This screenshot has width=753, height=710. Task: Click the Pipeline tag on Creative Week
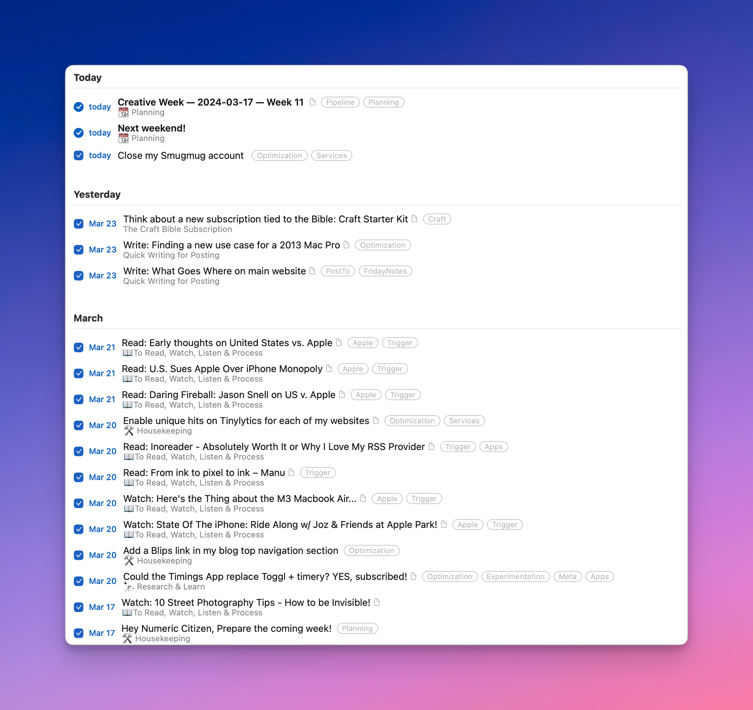pos(340,102)
